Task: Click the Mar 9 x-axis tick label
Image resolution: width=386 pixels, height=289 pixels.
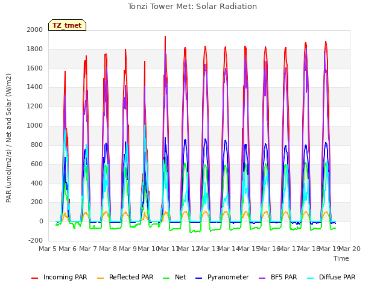Action: (128, 249)
